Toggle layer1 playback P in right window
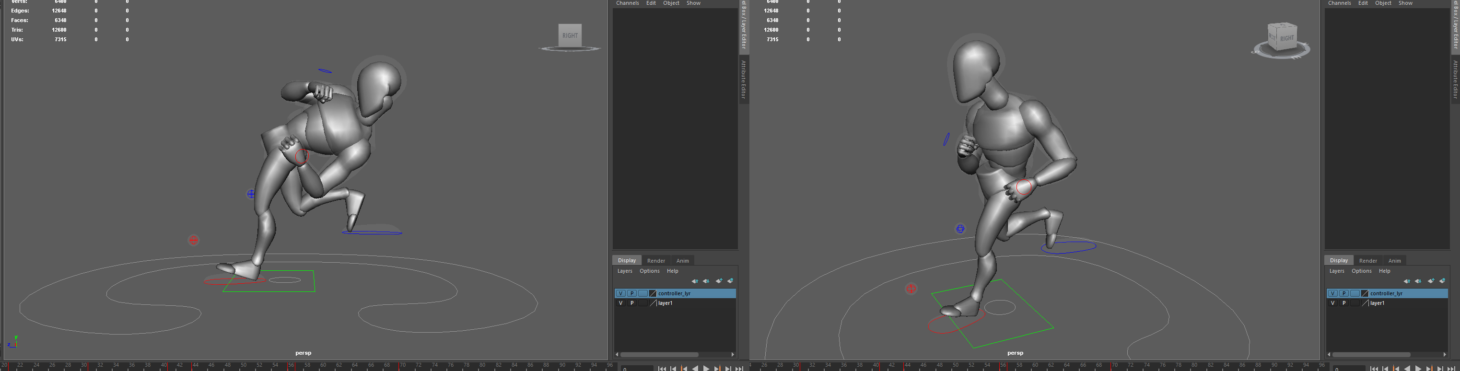 1344,303
